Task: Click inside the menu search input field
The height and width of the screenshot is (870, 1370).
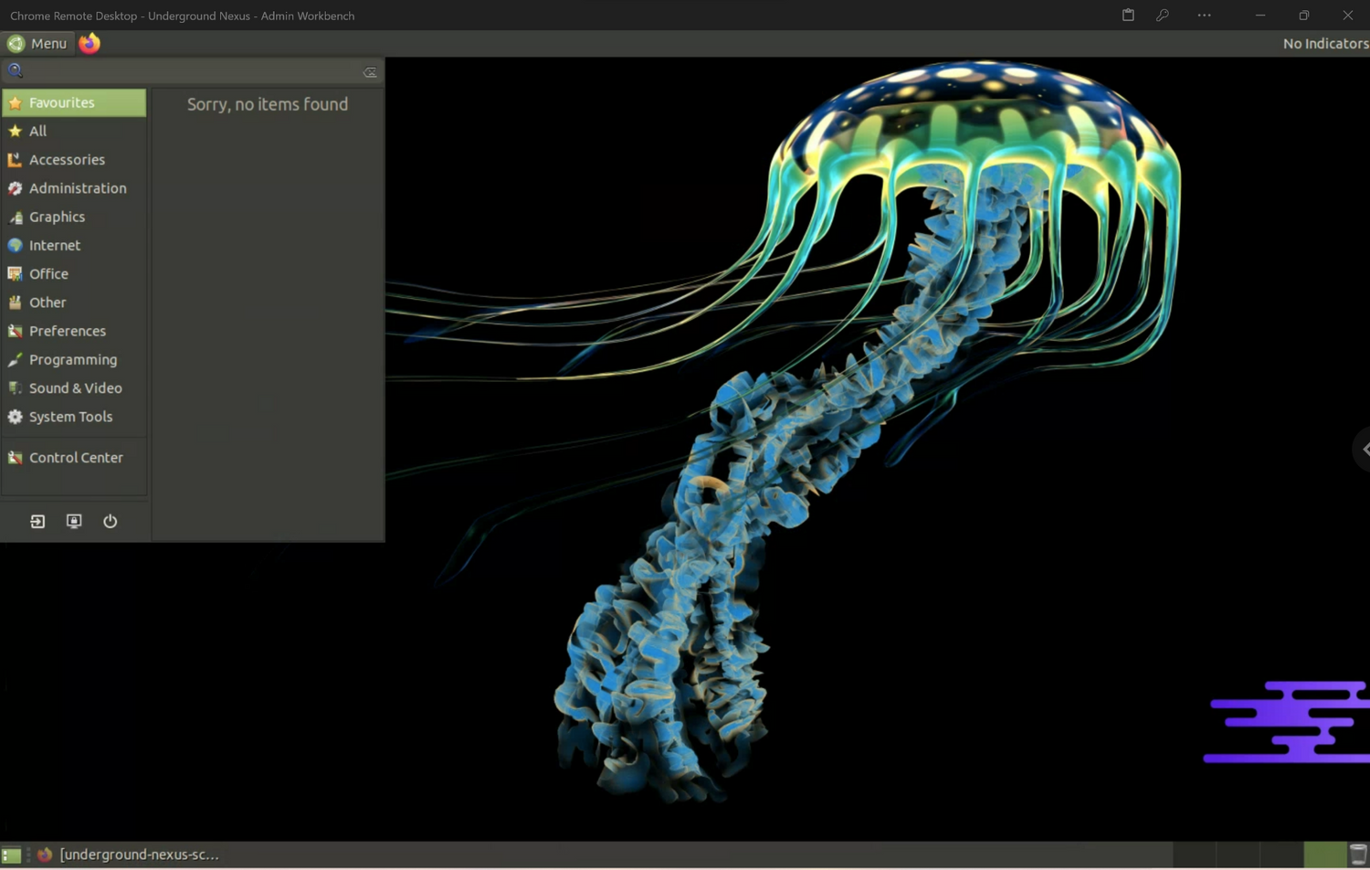Action: pos(192,71)
